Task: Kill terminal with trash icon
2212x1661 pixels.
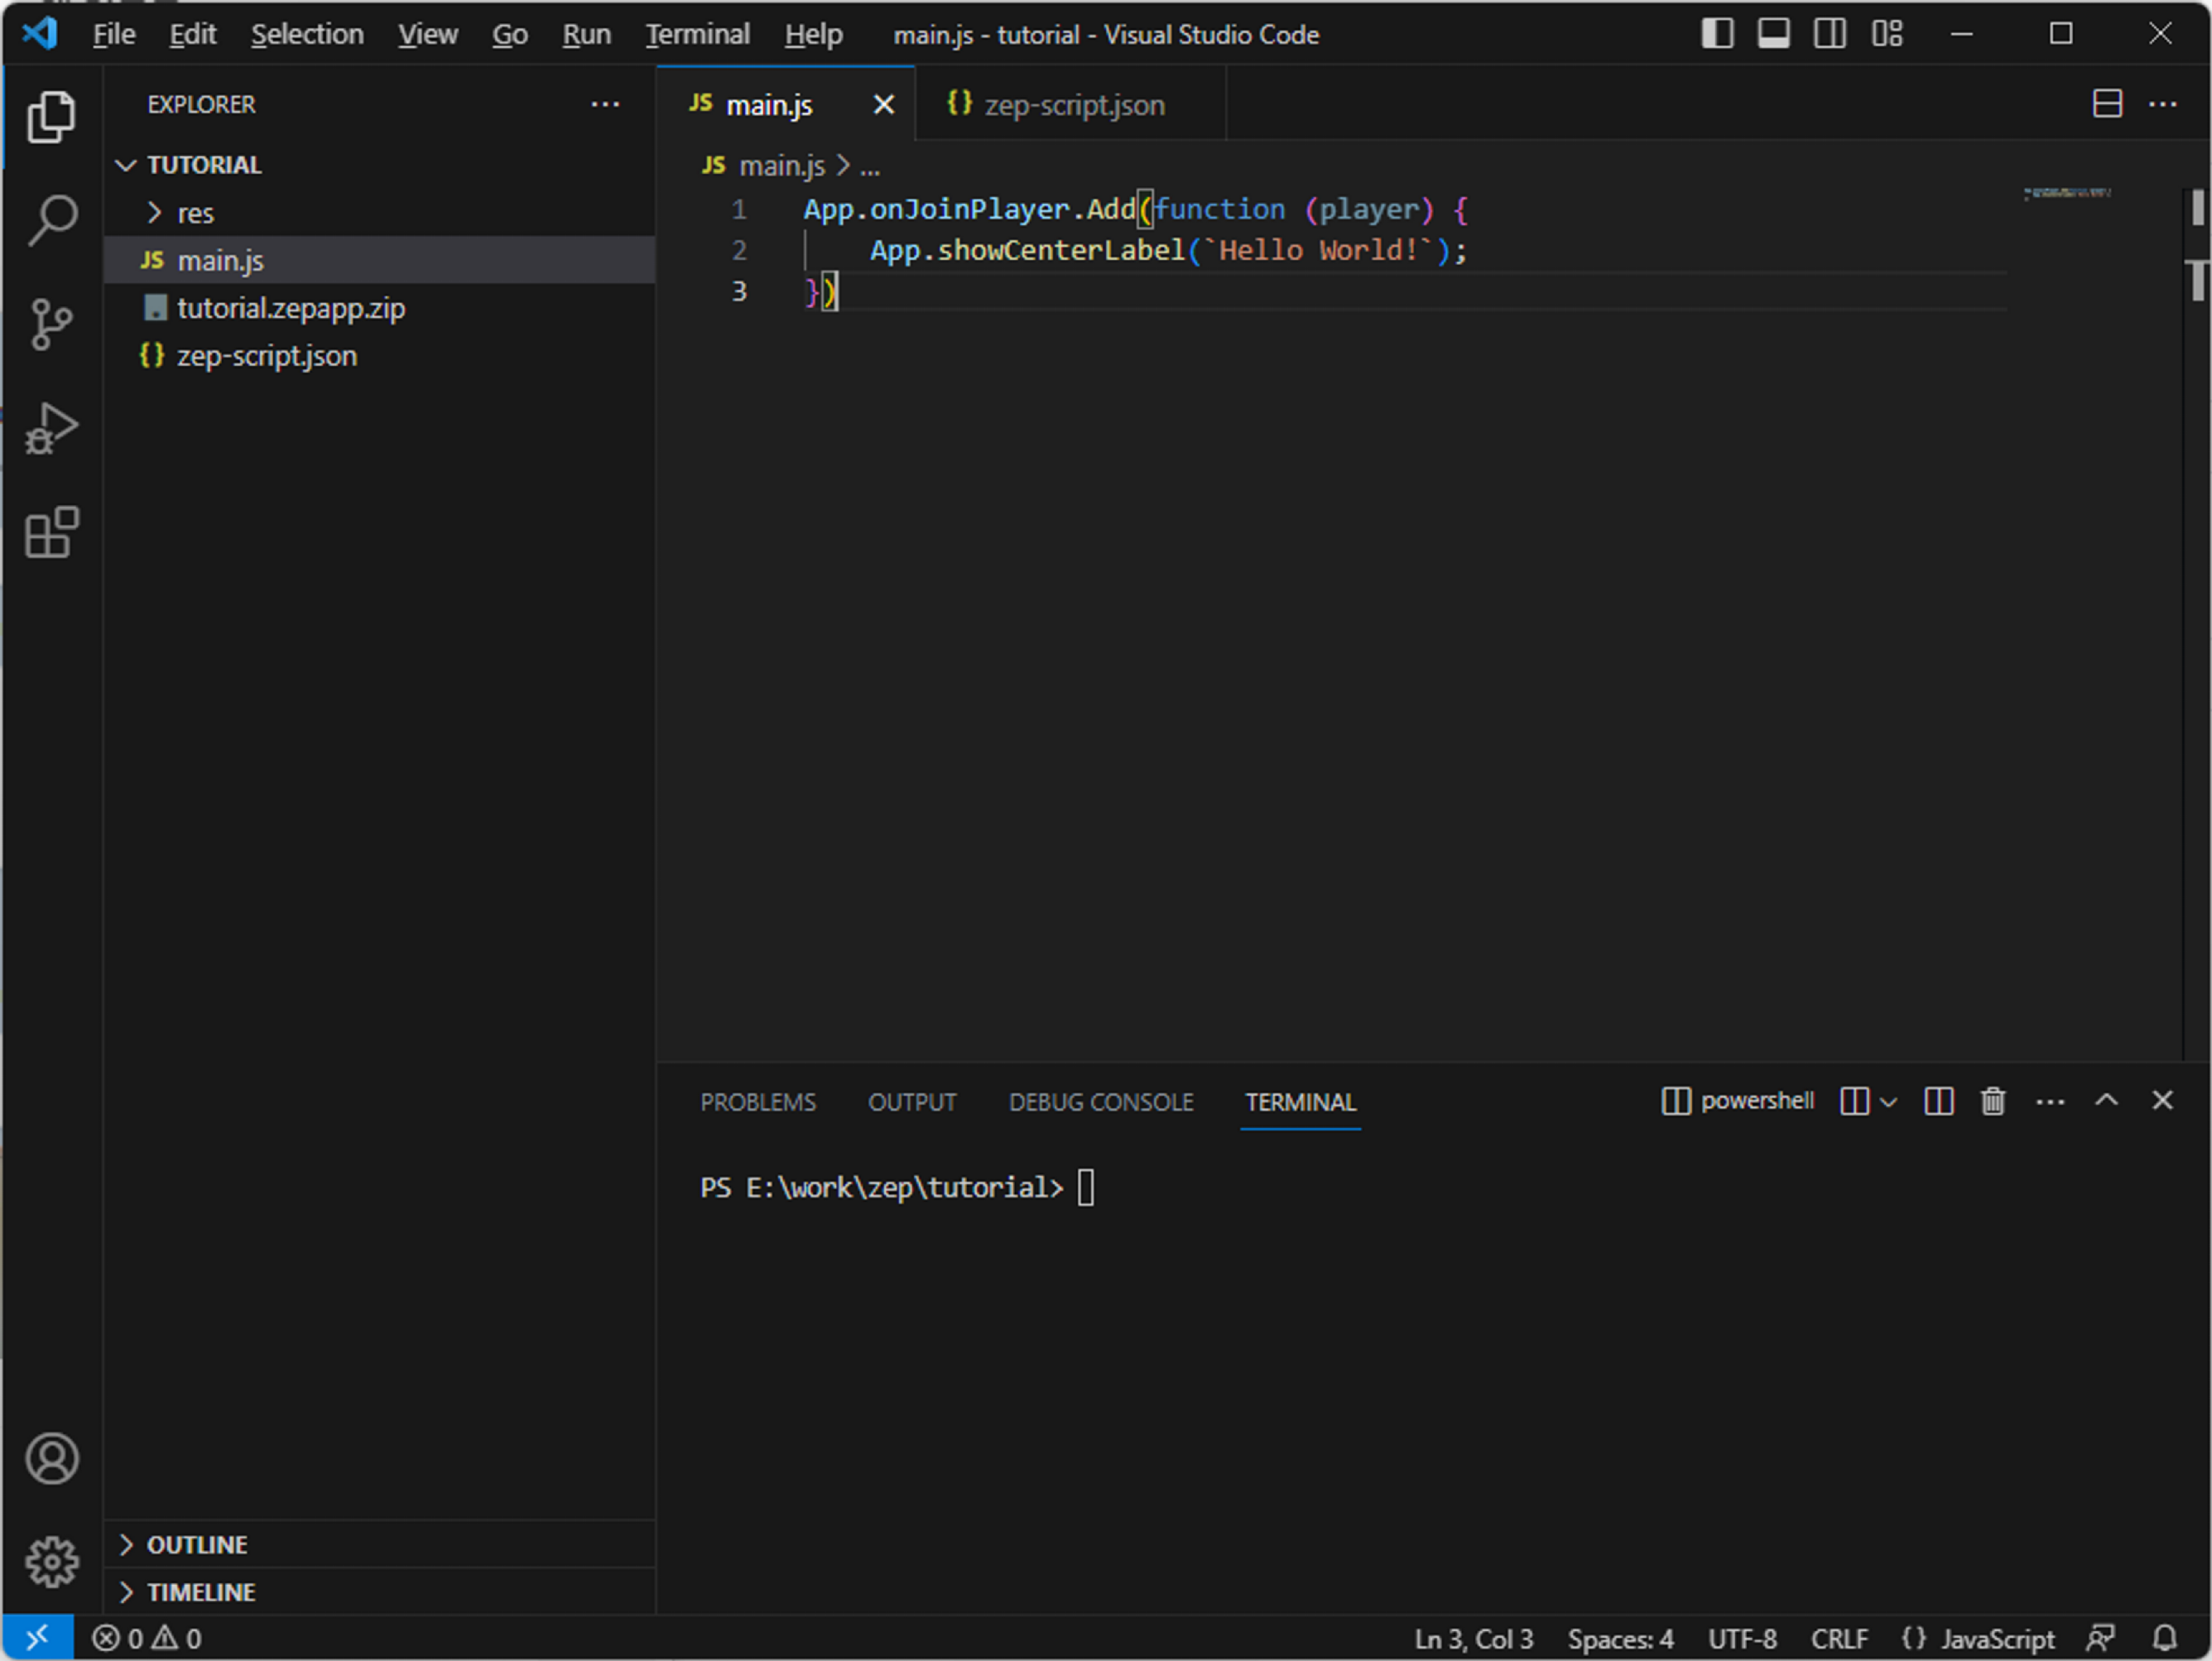Action: click(x=1992, y=1101)
